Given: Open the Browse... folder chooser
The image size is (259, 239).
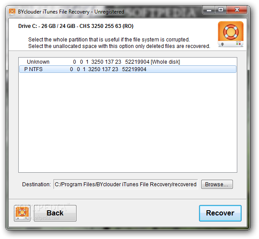Looking at the screenshot, I should click(217, 184).
